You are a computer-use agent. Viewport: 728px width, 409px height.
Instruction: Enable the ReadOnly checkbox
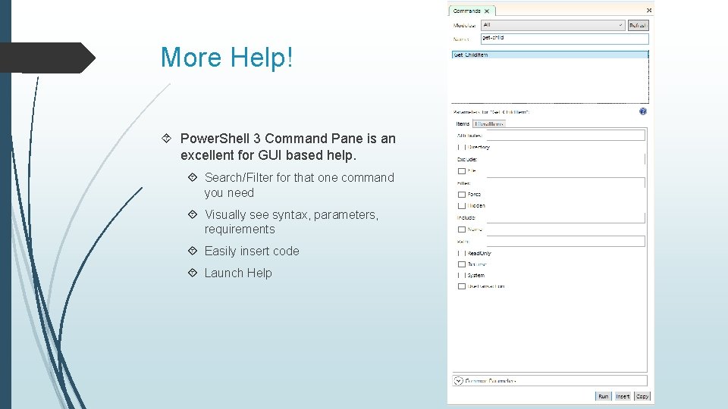(x=462, y=253)
